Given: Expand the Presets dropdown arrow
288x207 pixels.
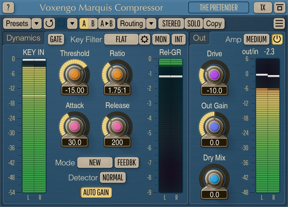Looking at the screenshot, I should 36,24.
